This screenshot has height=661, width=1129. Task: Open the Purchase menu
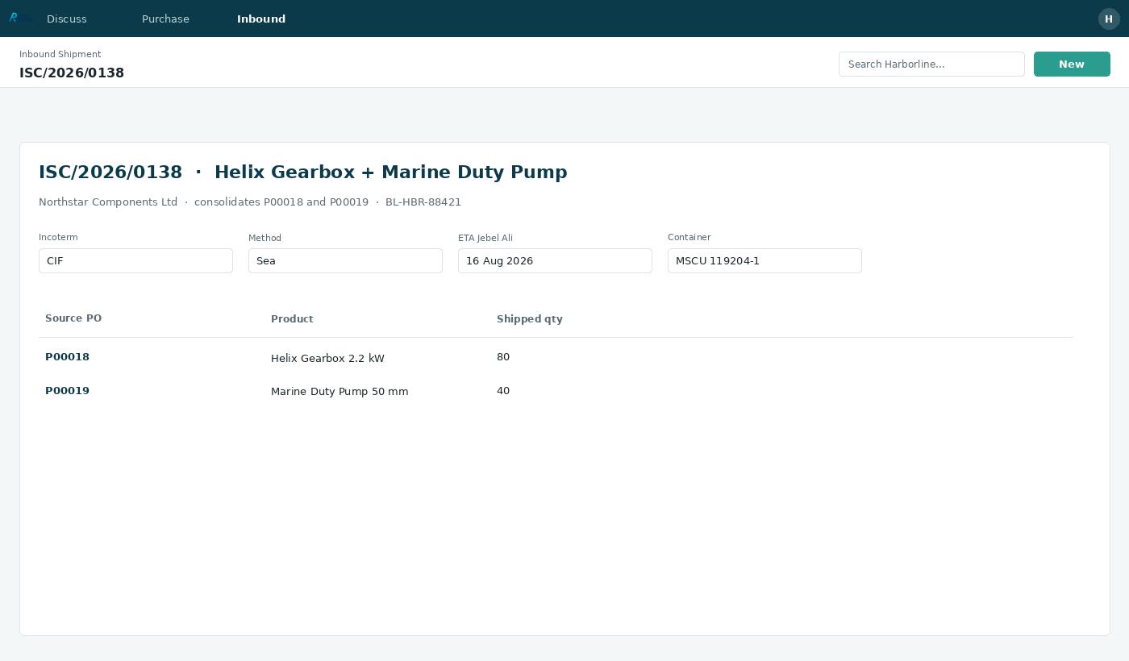pyautogui.click(x=165, y=19)
